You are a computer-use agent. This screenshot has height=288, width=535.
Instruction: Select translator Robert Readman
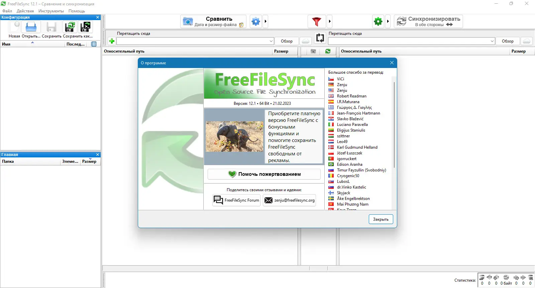tap(352, 96)
